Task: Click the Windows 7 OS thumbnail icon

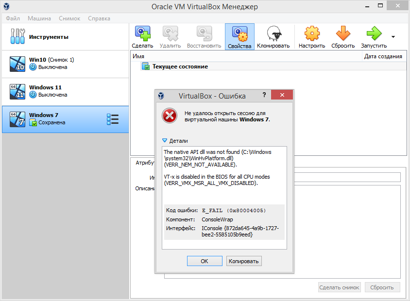Action: tap(17, 119)
